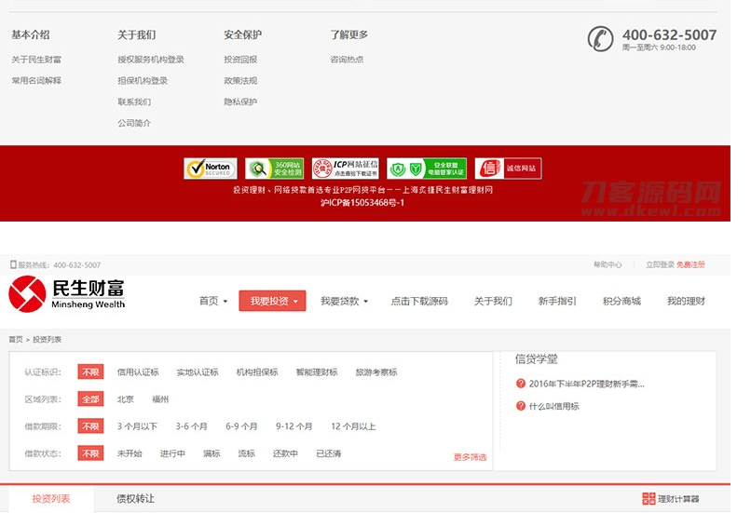
Task: Click 免费注册 link
Action: pyautogui.click(x=690, y=264)
